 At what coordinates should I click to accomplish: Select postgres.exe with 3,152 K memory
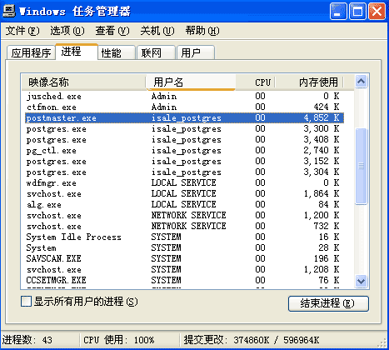pyautogui.click(x=184, y=161)
